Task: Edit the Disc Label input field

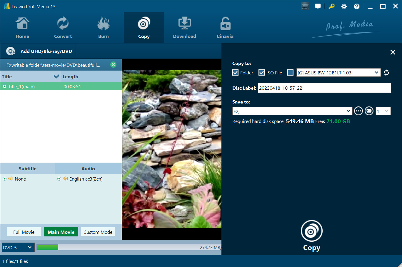Action: [324, 88]
